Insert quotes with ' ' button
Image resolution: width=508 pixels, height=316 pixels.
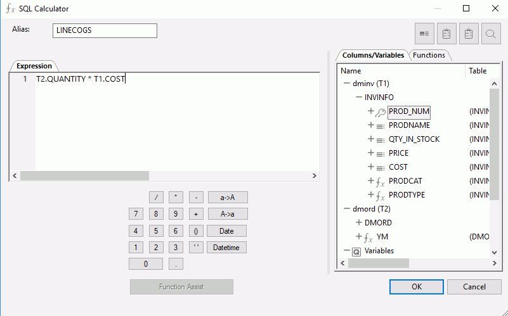[x=196, y=248]
